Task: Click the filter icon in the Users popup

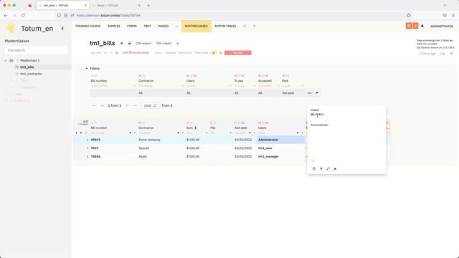Action: (x=321, y=169)
